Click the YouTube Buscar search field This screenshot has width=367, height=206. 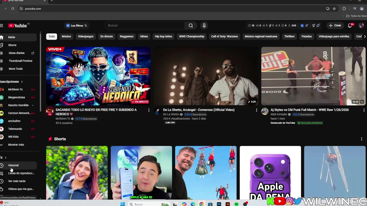pos(145,25)
